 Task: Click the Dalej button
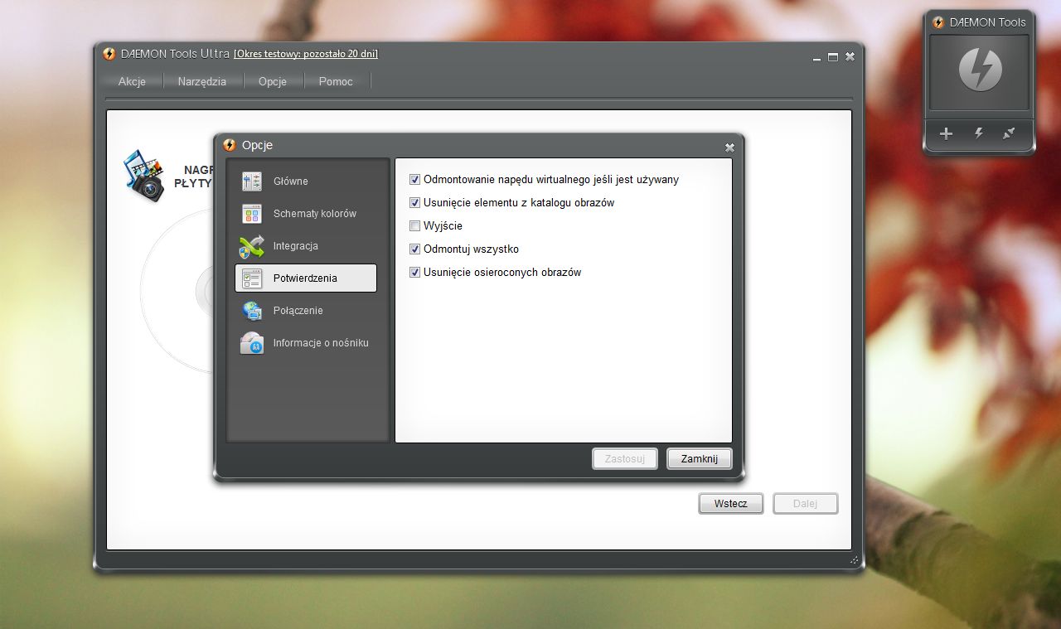806,504
